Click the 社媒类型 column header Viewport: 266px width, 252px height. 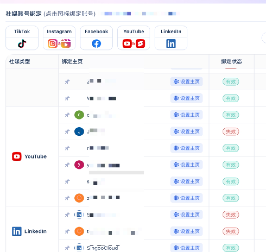pos(20,61)
